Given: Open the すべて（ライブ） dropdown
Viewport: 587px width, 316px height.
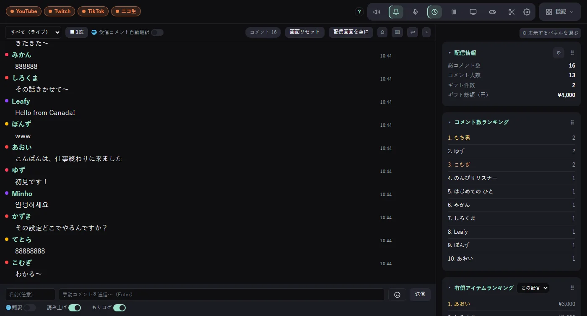Looking at the screenshot, I should pos(33,32).
